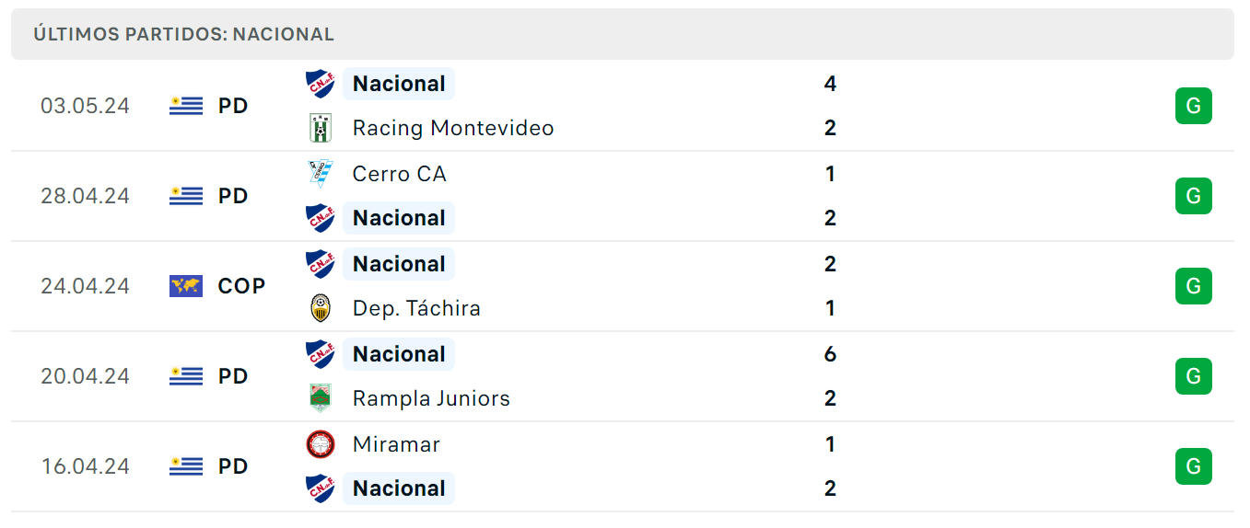Click the Cerro CA club crest
This screenshot has height=528, width=1250.
click(x=321, y=174)
